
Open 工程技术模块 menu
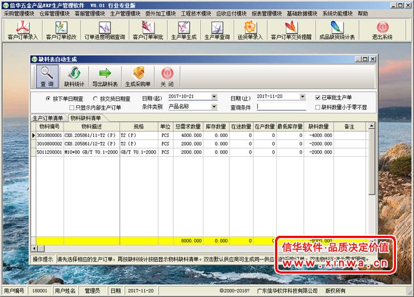(196, 14)
